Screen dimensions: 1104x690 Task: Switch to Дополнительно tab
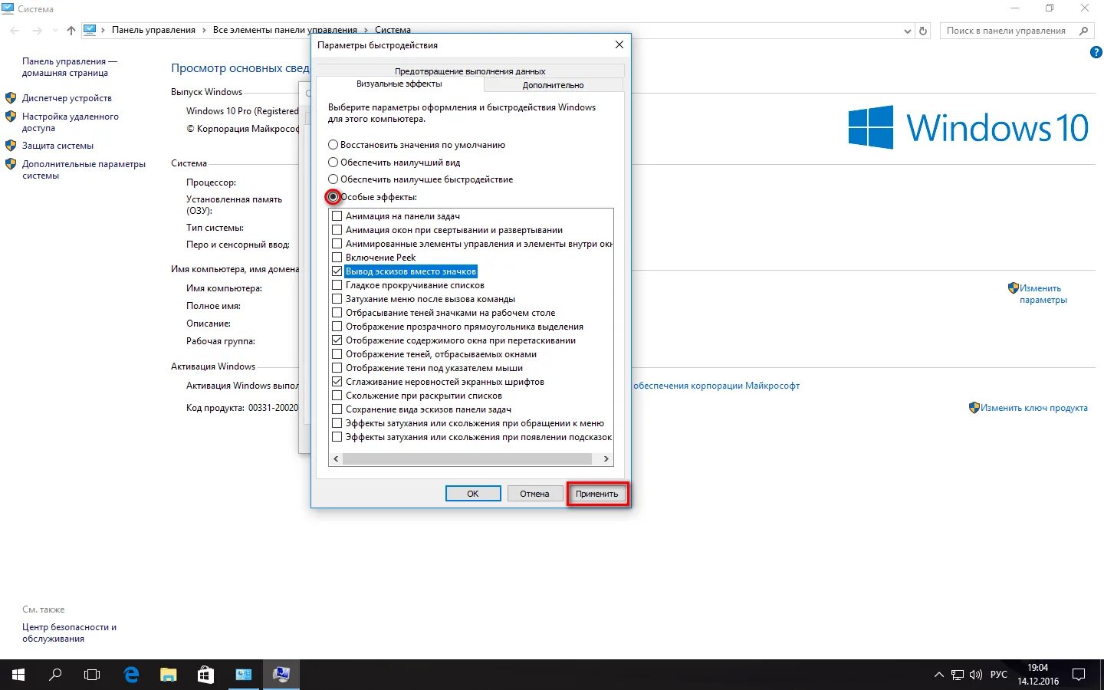pos(553,85)
